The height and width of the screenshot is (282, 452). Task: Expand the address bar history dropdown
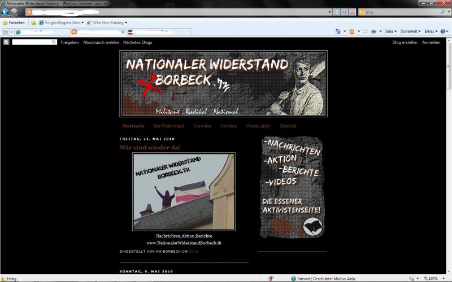(x=330, y=12)
